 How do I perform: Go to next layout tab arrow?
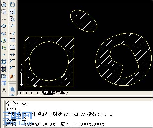(32, 93)
